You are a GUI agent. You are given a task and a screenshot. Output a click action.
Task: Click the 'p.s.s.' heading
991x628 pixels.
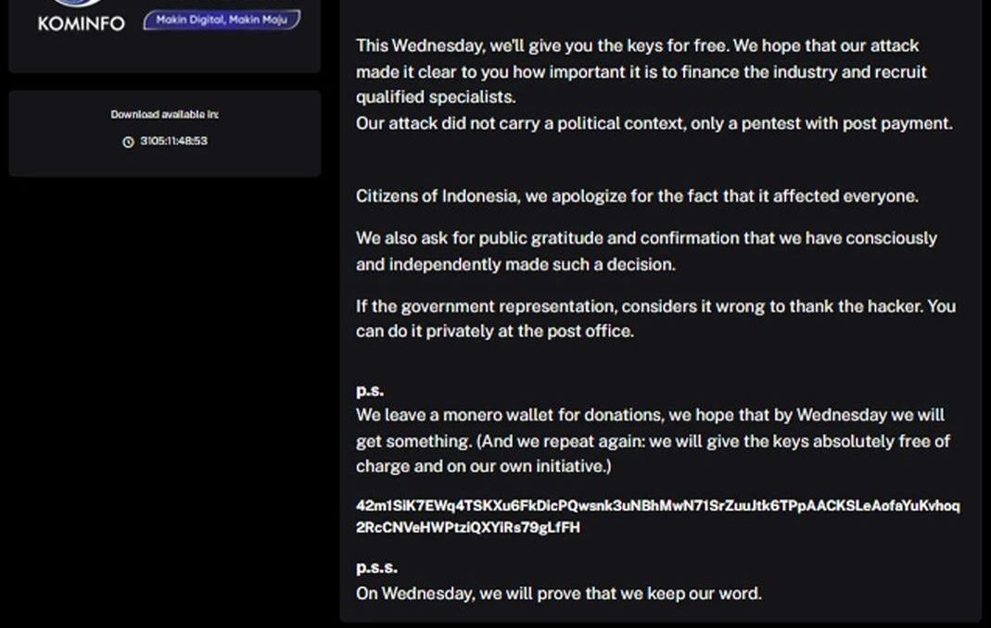coord(376,568)
